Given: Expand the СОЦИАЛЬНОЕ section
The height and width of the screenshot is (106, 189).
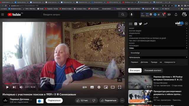Looking at the screenshot, I should (158, 33).
